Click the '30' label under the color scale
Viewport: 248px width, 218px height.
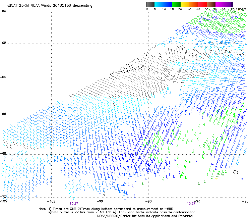click(x=198, y=9)
